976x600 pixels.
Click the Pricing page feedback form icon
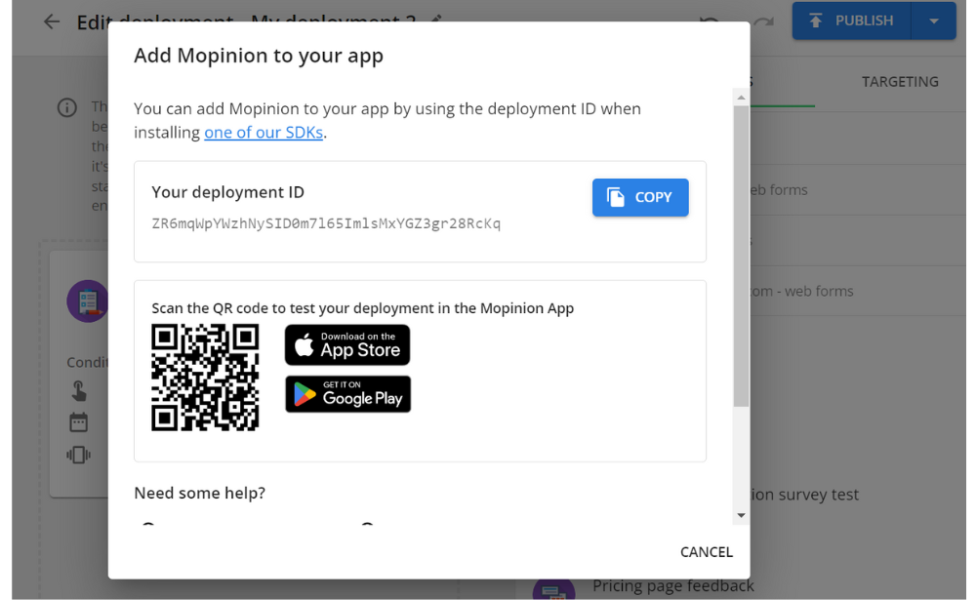554,589
